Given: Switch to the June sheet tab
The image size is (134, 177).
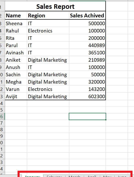Looking at the screenshot, I should (x=122, y=176).
